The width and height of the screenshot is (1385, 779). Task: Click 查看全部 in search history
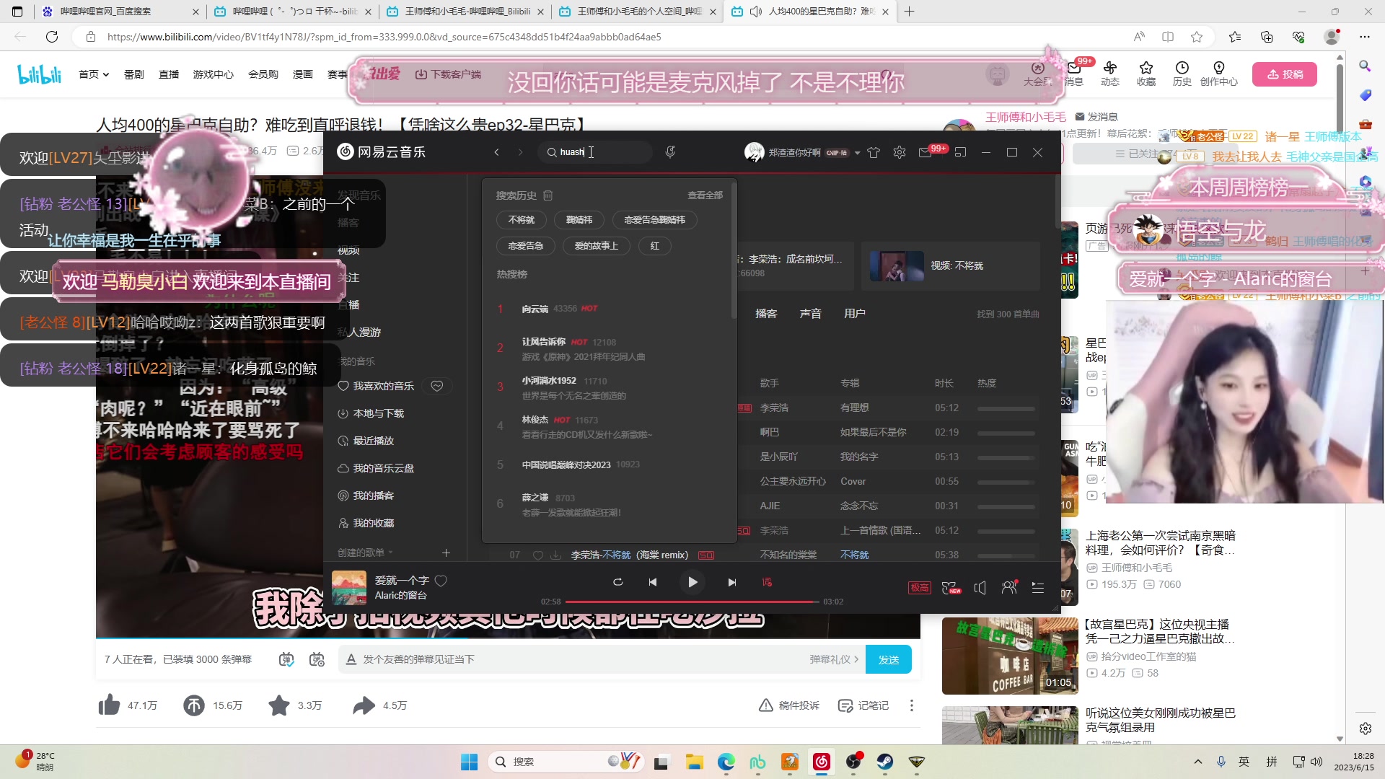tap(705, 195)
